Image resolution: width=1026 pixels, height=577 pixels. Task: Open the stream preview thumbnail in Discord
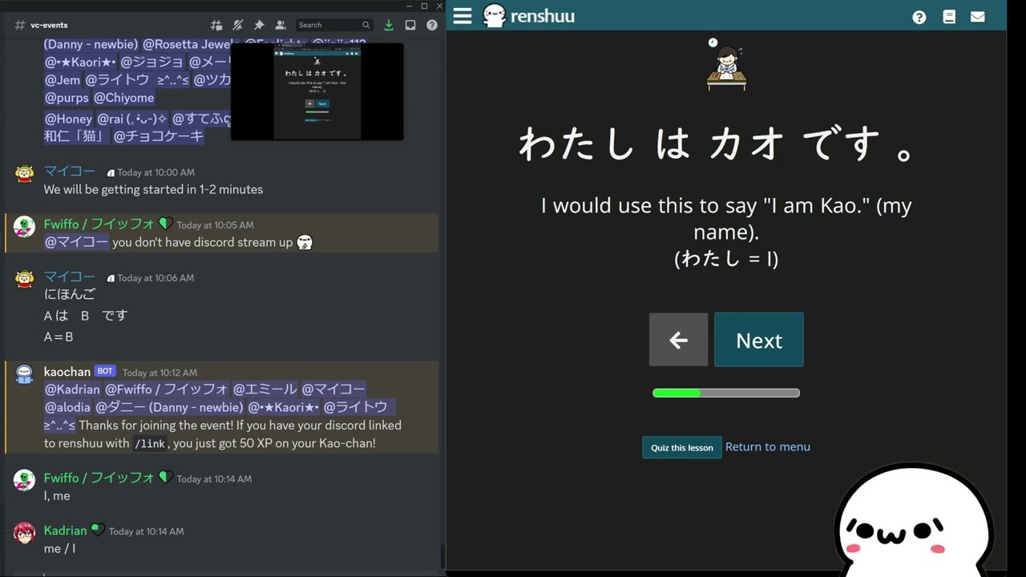pyautogui.click(x=317, y=91)
